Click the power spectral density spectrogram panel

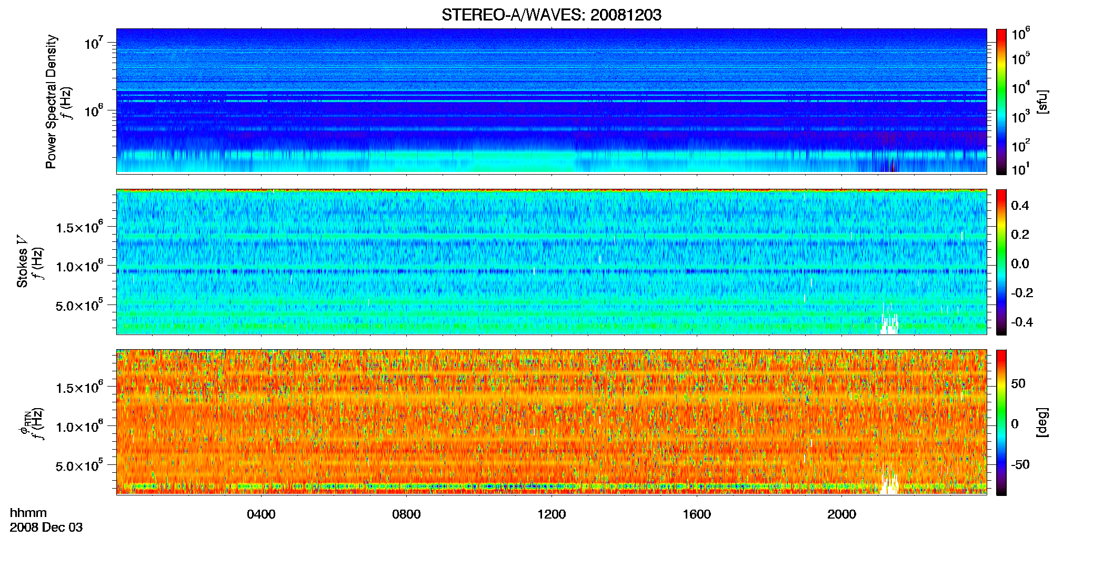point(551,101)
